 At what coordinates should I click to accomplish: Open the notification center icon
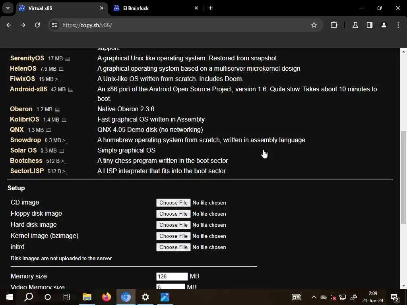[395, 297]
